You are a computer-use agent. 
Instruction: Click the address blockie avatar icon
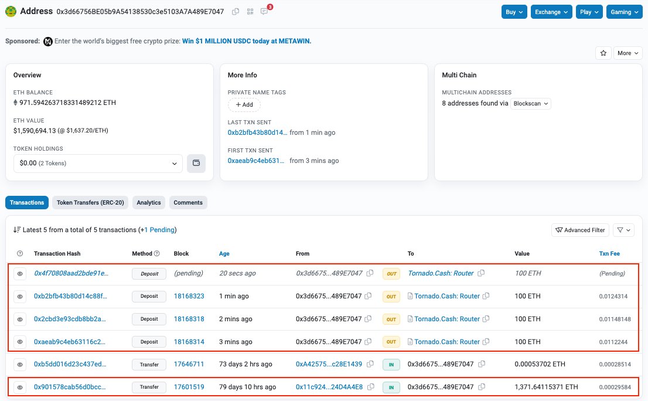pos(11,11)
